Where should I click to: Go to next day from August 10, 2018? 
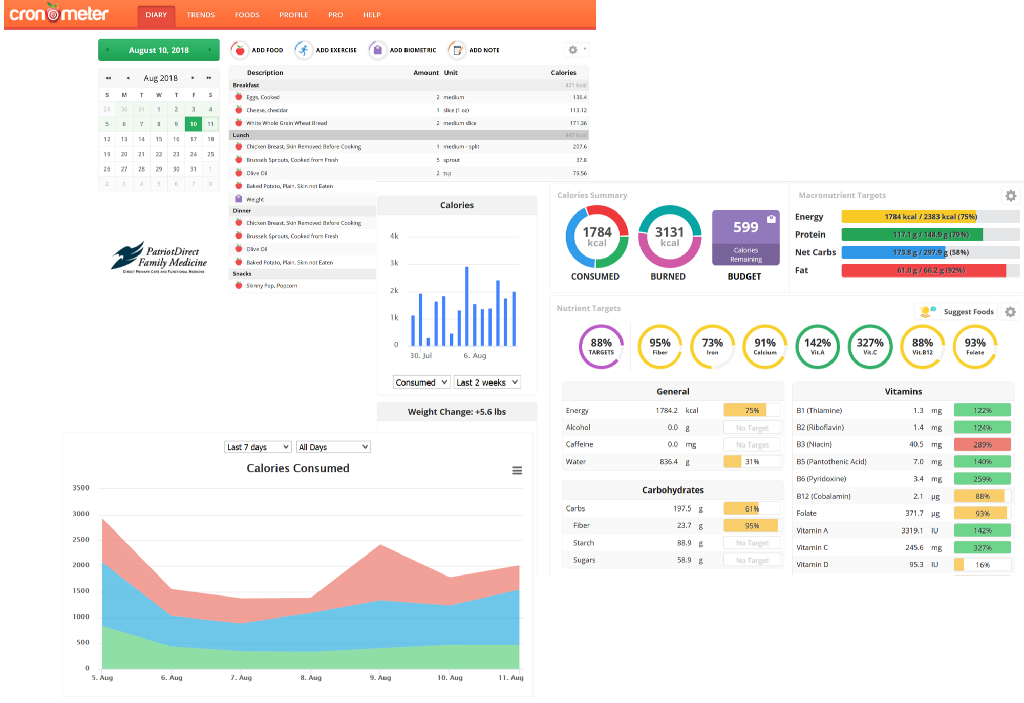pos(210,50)
